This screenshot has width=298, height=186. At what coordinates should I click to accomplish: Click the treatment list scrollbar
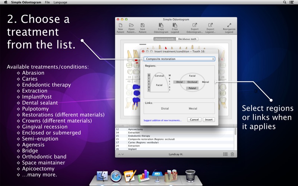click(x=235, y=131)
